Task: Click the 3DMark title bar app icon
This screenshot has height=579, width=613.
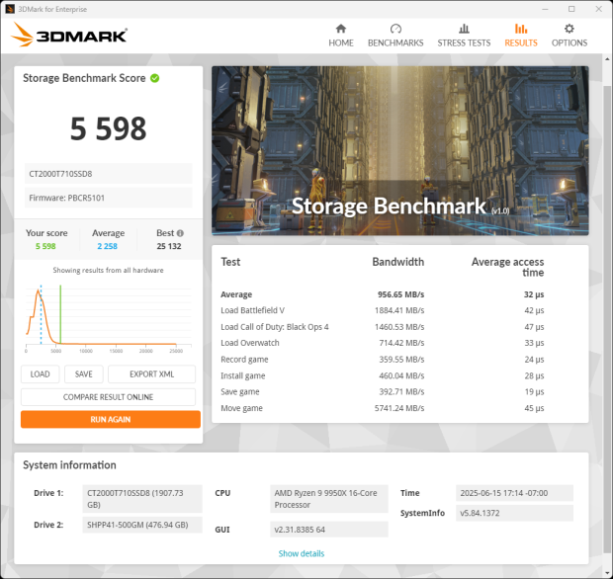Action: 10,8
